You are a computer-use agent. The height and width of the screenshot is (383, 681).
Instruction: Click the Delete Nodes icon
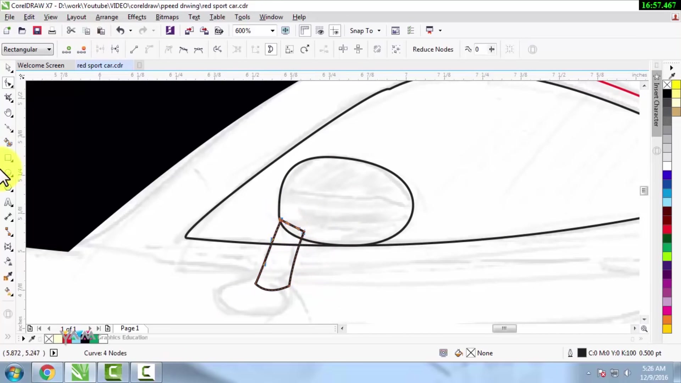pyautogui.click(x=82, y=49)
